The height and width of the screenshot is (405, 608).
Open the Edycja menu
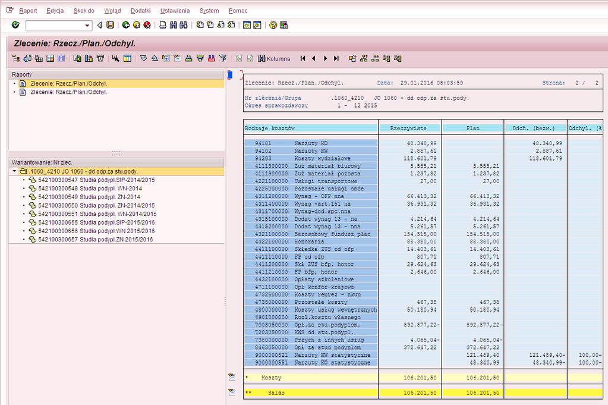pos(55,11)
